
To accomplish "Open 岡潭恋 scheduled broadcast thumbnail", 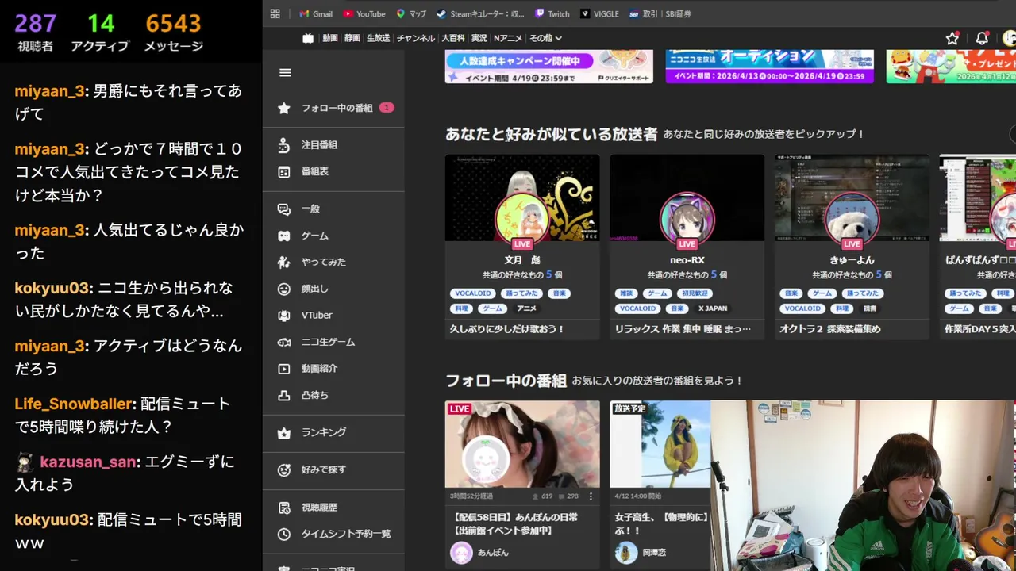I will click(x=660, y=444).
